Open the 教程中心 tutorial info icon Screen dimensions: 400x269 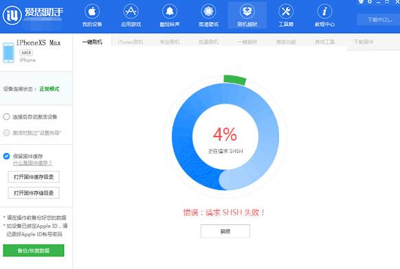[x=324, y=12]
